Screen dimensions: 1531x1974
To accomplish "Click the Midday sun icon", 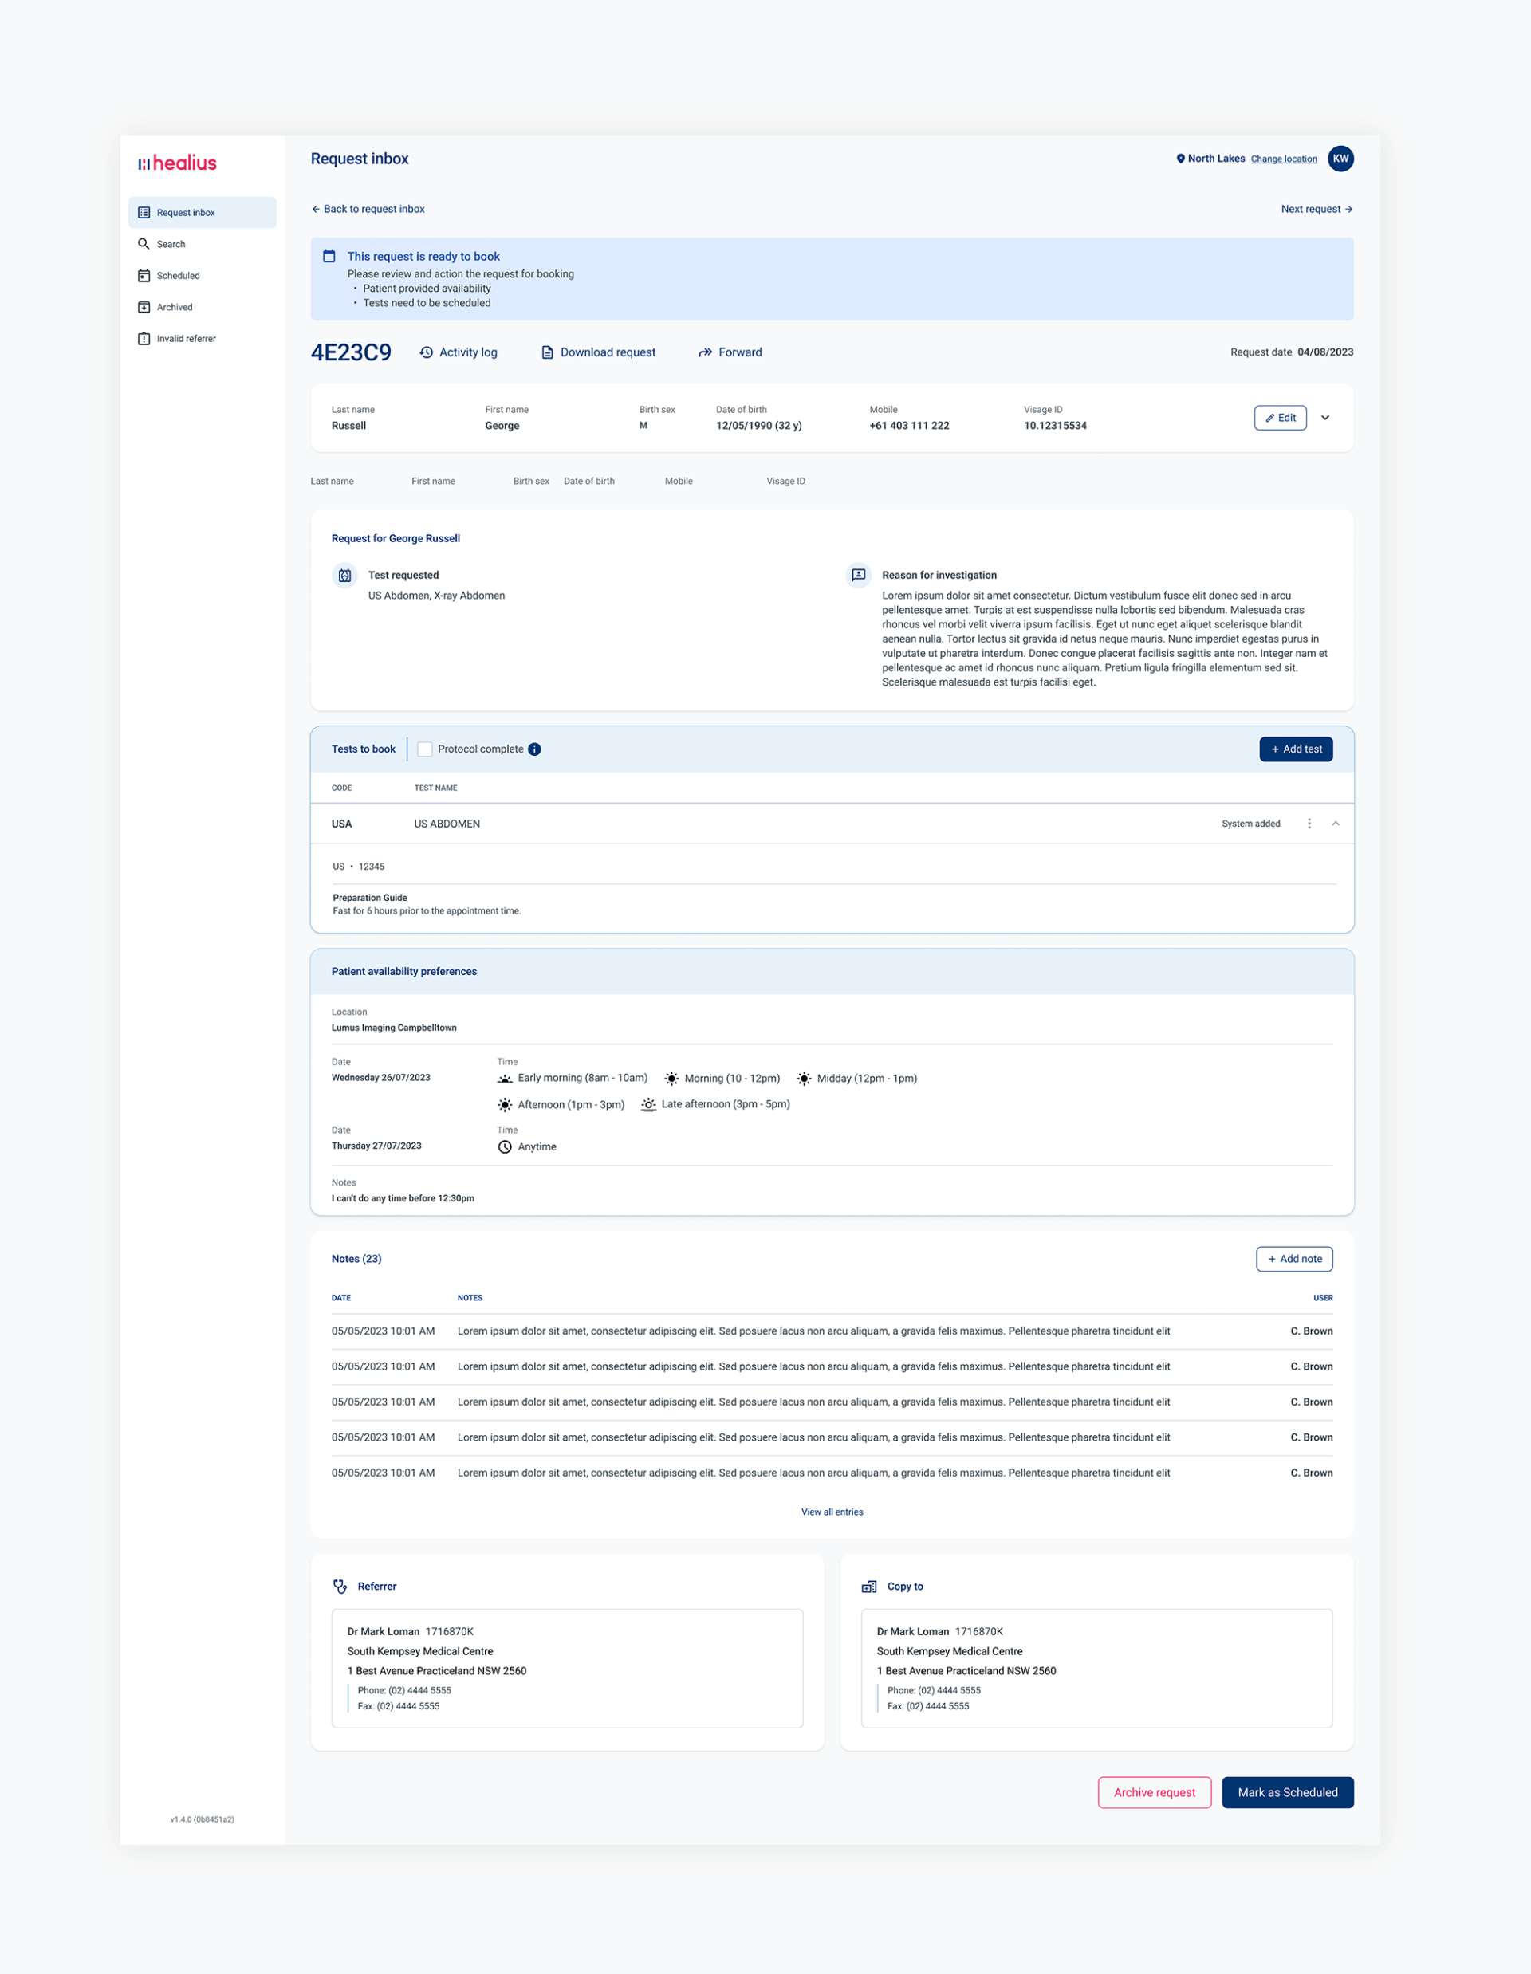I will 805,1079.
